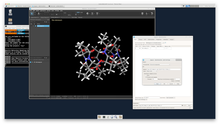The width and height of the screenshot is (220, 125).
Task: Click the search icon in Structure Hierarchy header
Action: (x=45, y=58)
